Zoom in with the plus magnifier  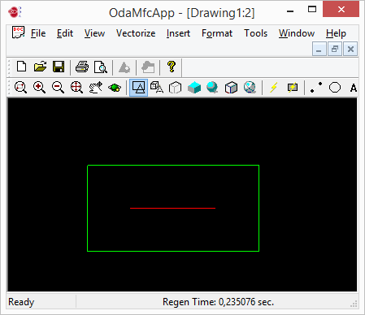coord(39,88)
